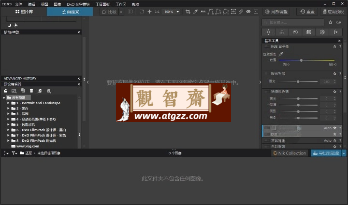Pick the white balance eyedropper in toolbar

pyautogui.click(x=195, y=12)
